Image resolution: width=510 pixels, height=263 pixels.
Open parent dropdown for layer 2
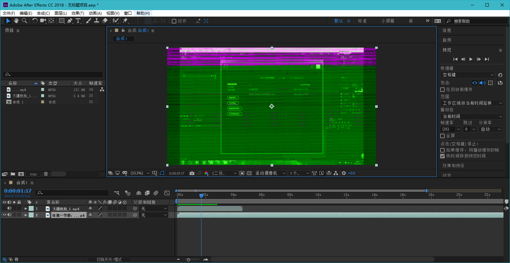coord(154,215)
